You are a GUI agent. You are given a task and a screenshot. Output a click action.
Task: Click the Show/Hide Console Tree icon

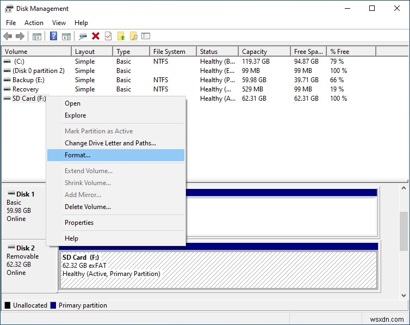37,36
